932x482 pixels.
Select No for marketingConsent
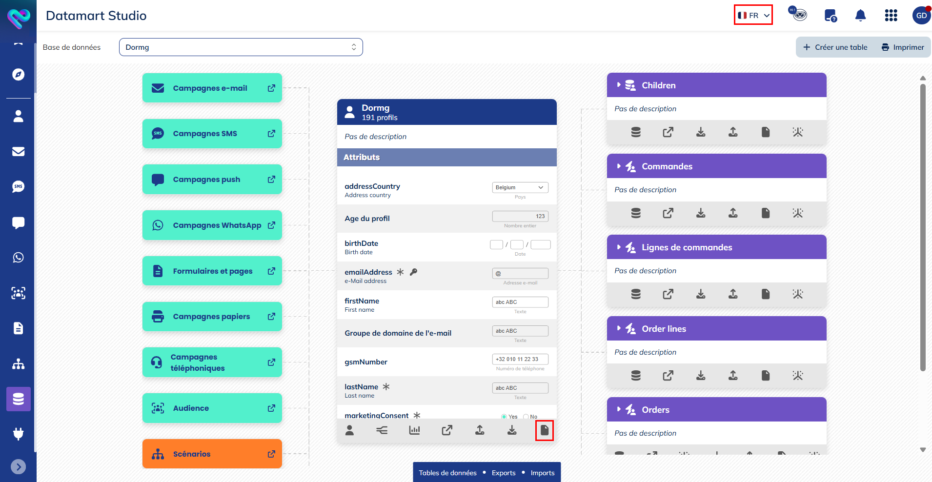point(526,417)
